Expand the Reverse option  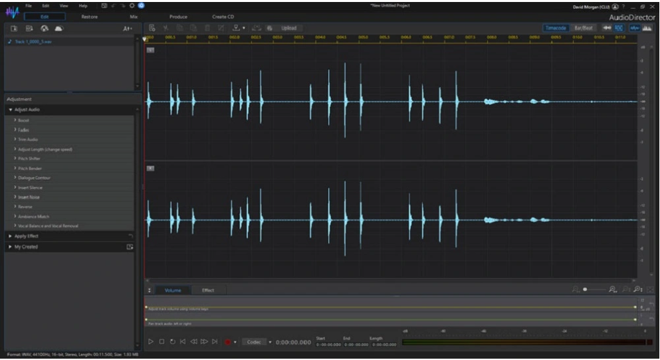pyautogui.click(x=69, y=207)
